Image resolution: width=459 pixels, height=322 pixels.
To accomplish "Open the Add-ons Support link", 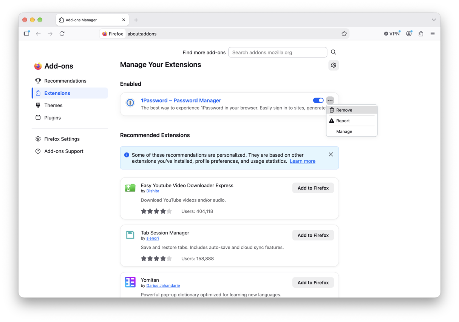I will pyautogui.click(x=70, y=151).
